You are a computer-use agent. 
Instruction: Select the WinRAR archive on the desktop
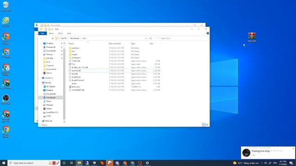pyautogui.click(x=252, y=37)
